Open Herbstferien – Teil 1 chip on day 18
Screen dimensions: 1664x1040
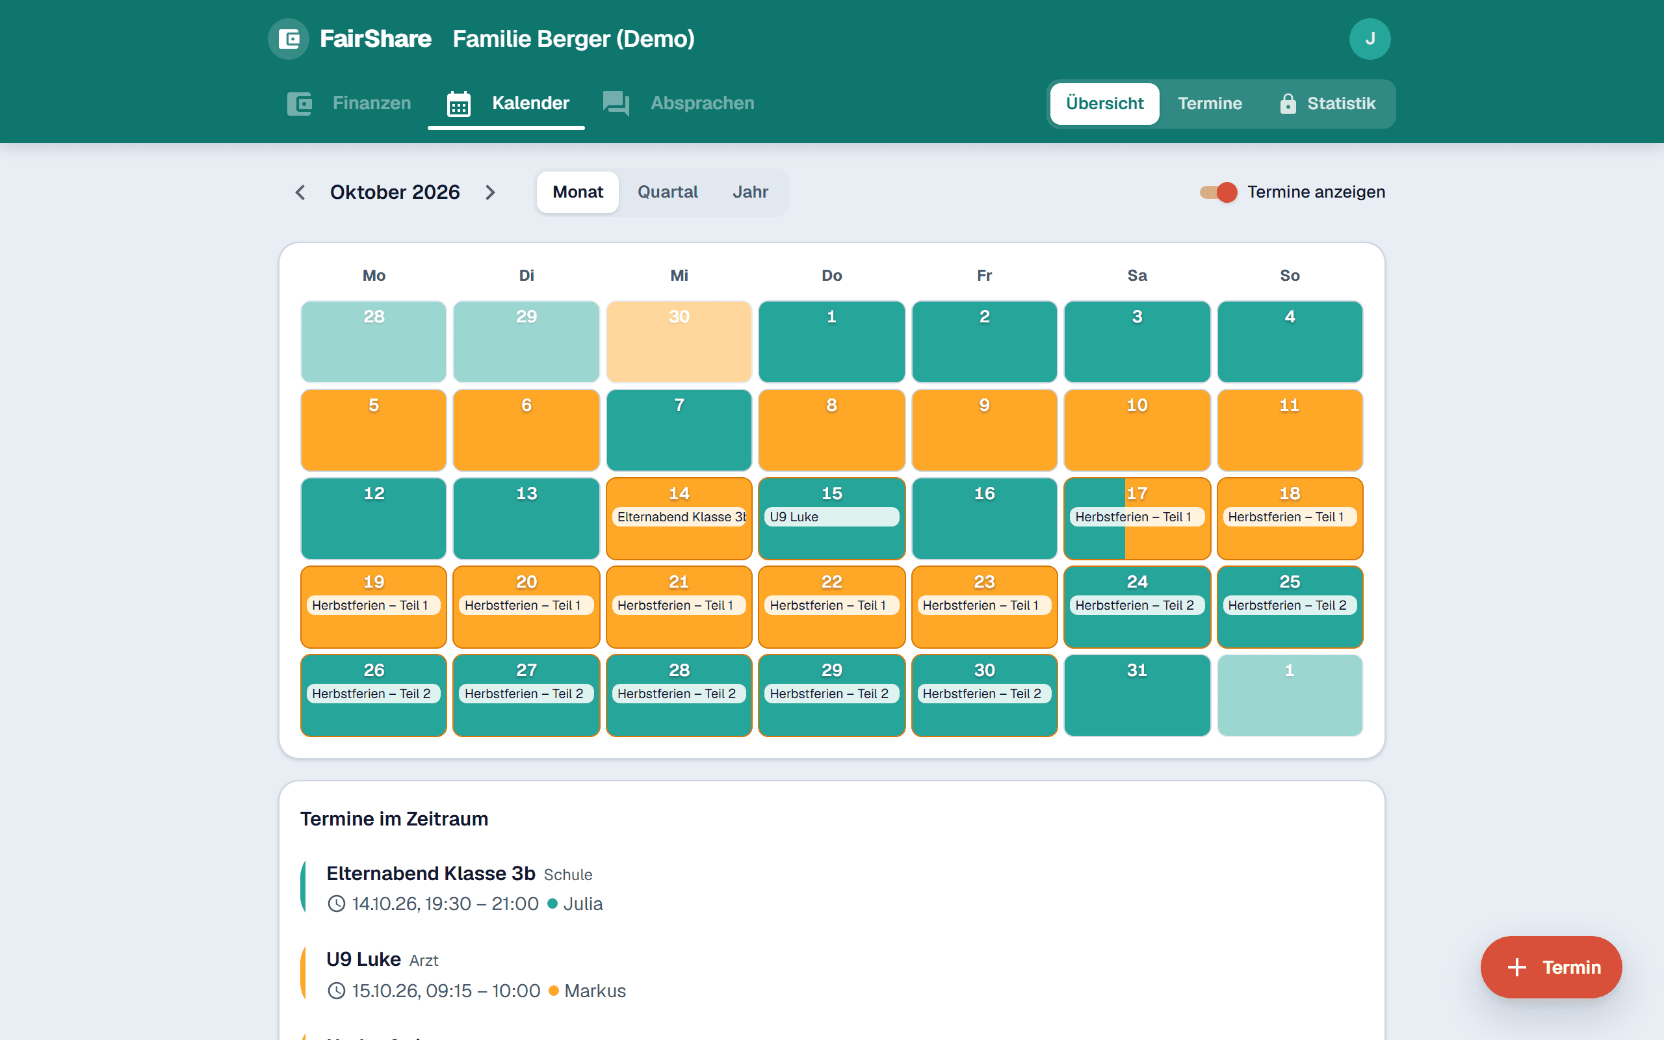click(x=1289, y=517)
